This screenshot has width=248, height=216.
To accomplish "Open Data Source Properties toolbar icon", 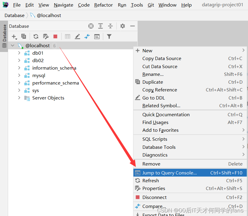I will click(46, 37).
